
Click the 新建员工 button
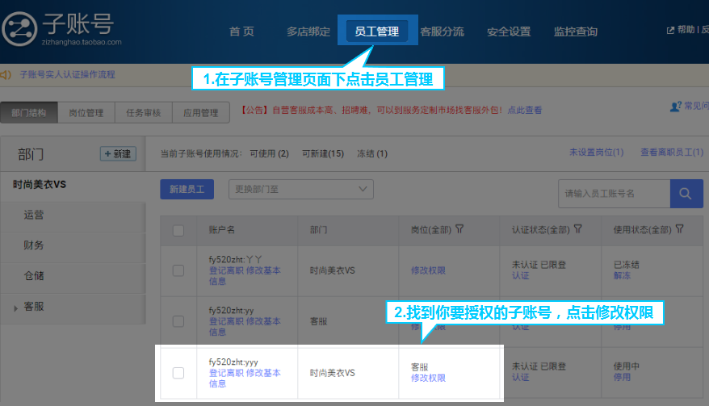pyautogui.click(x=187, y=190)
